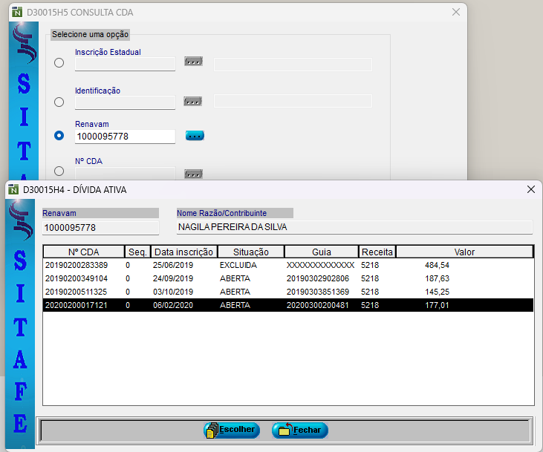Click lookup ellipsis beside Nº CDA field
The height and width of the screenshot is (452, 543).
[x=193, y=174]
